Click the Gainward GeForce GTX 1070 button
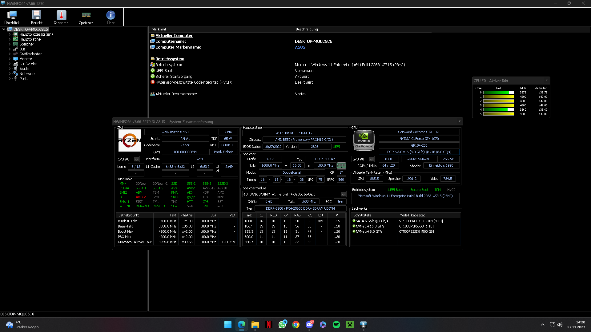The height and width of the screenshot is (332, 591). (x=419, y=132)
